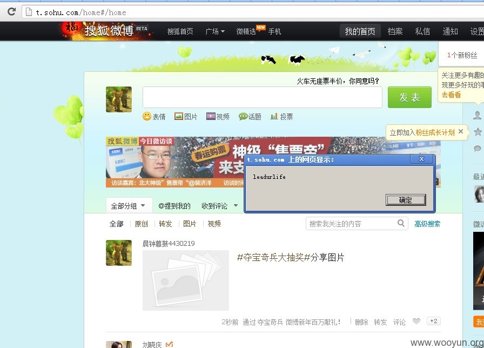
Task: Click the 2秒前 timestamp
Action: [230, 322]
